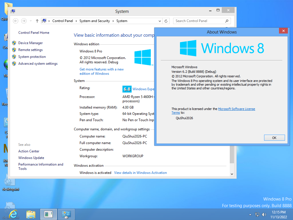Screen dimensions: 293x220
Task: Expand the chevron after System and Security
Action: (x=113, y=21)
